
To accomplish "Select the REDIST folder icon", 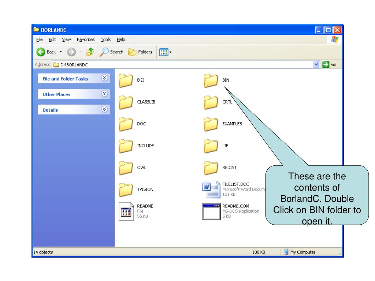I will pos(211,168).
